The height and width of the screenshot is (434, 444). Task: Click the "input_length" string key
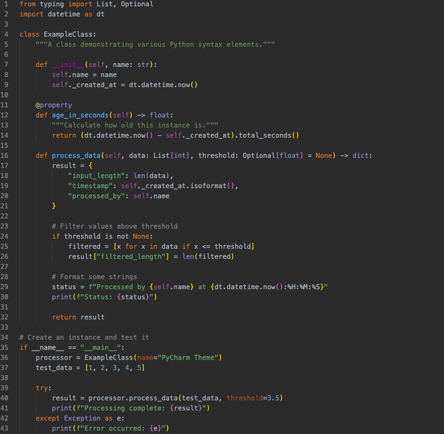96,176
